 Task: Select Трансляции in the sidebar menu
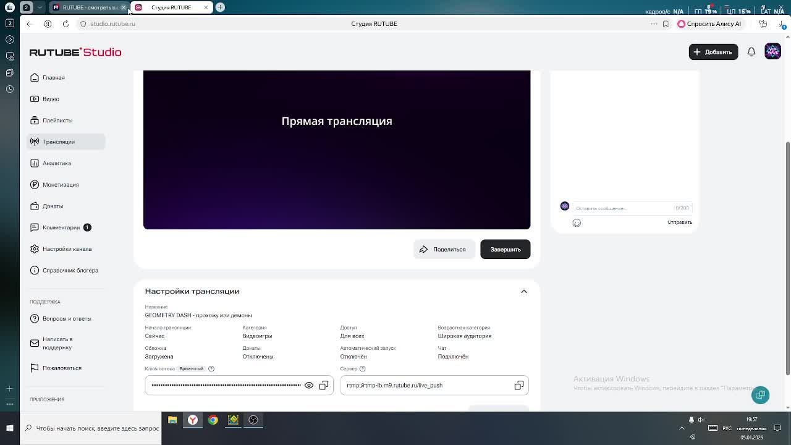pos(66,142)
